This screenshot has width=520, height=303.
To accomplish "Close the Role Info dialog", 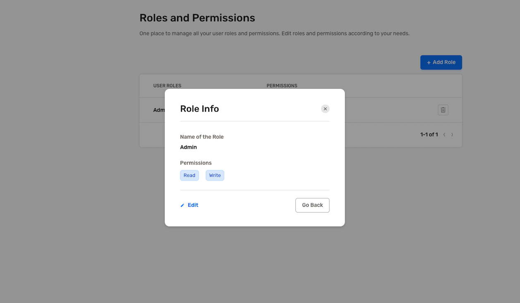I will pyautogui.click(x=325, y=109).
